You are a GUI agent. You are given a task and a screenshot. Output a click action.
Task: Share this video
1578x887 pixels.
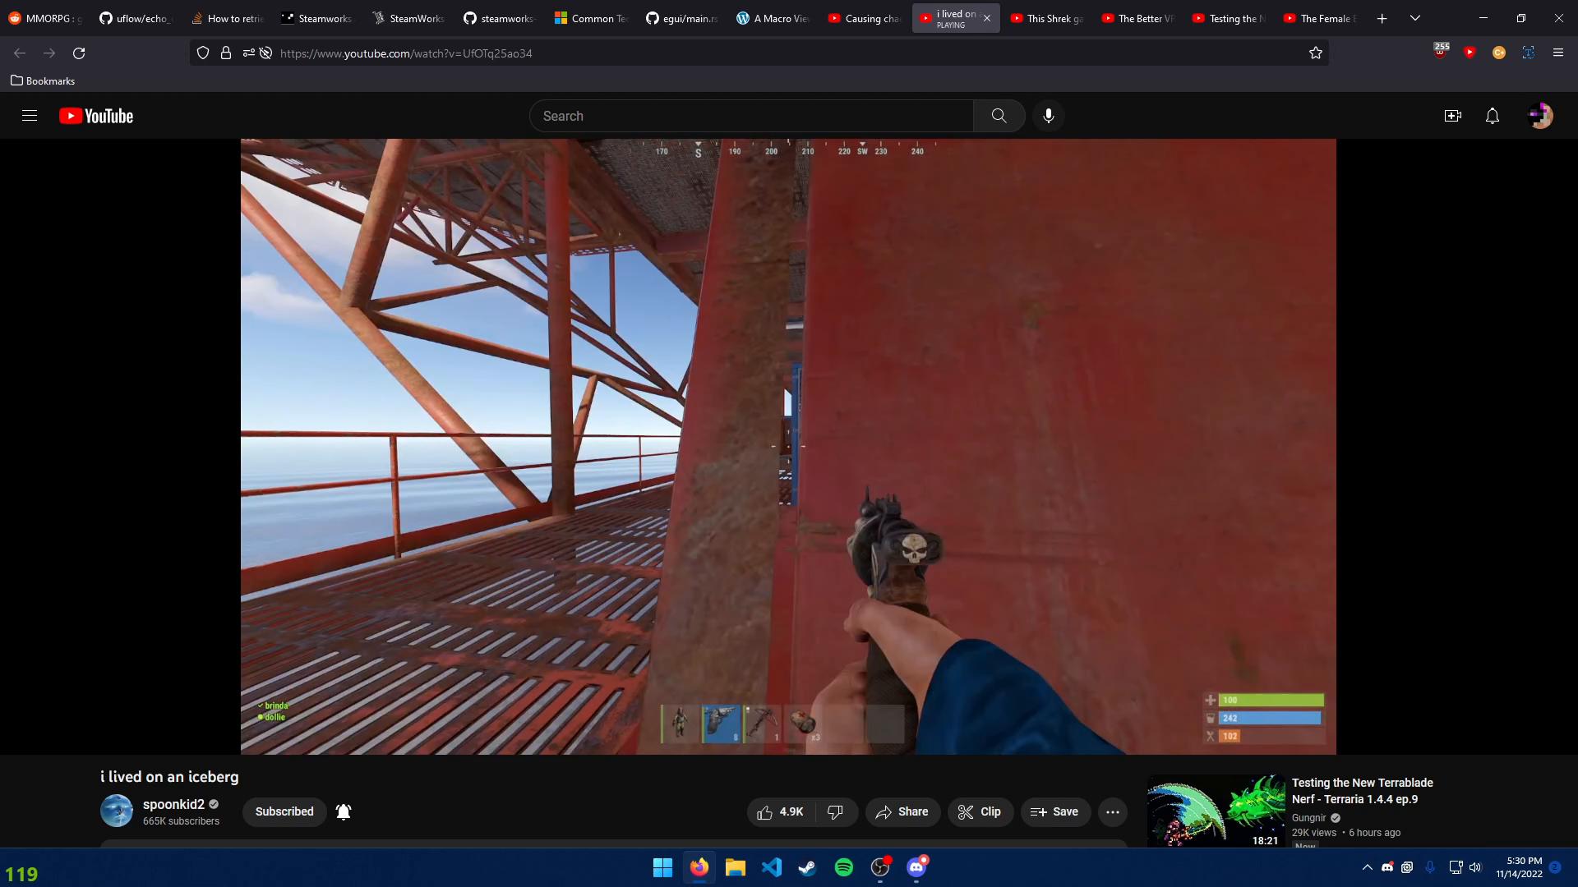tap(902, 811)
